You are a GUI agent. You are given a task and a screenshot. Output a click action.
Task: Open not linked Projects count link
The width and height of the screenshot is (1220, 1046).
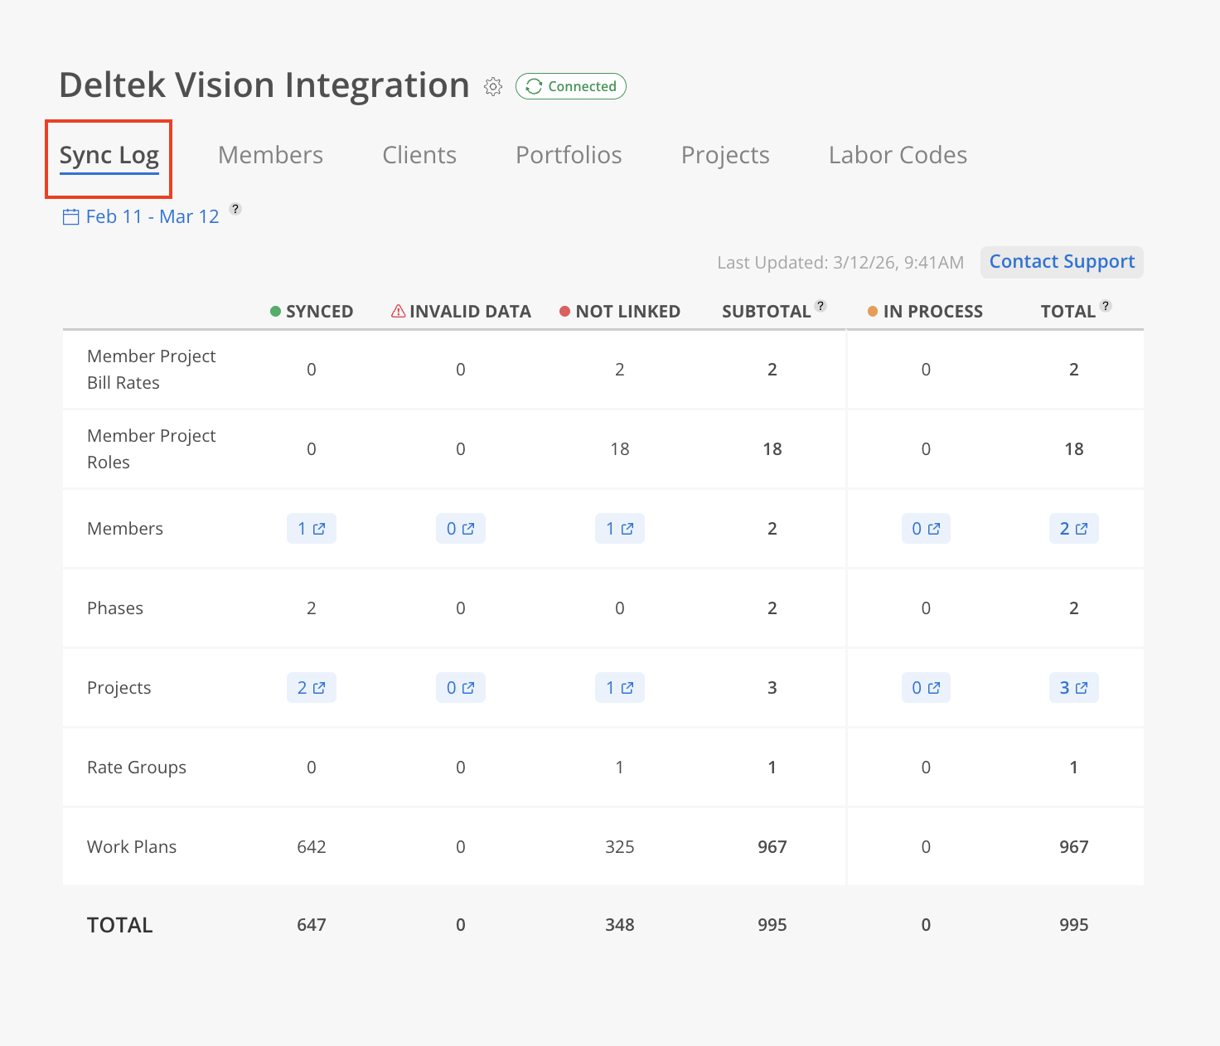coord(619,688)
